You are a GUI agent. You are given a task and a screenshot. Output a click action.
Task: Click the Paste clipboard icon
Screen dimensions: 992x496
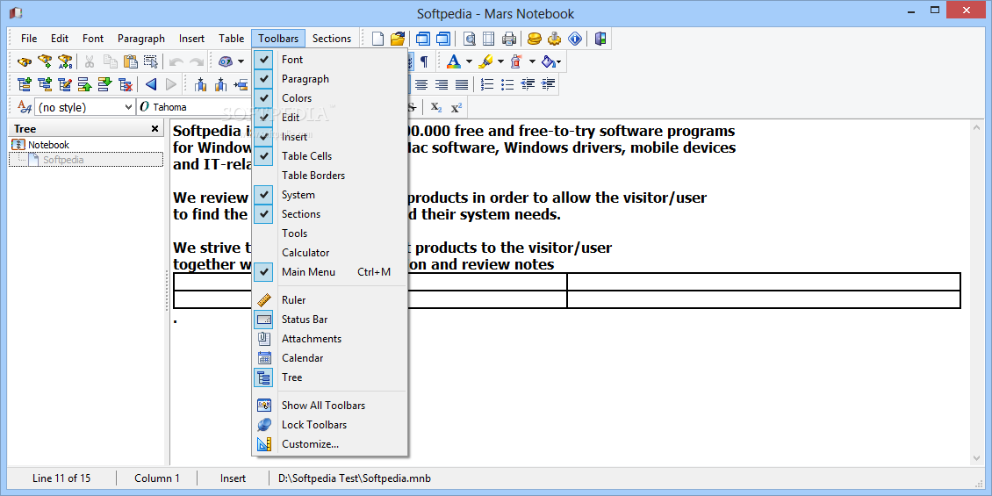click(x=131, y=62)
